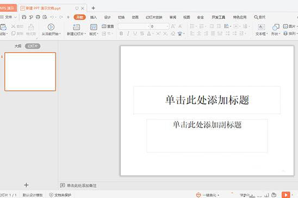
Task: Expand the Text Box dropdown arrow
Action: (x=267, y=34)
